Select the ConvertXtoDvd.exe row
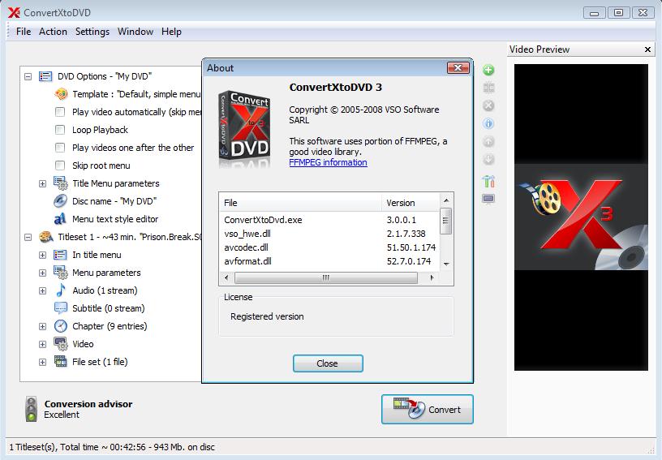662x460 pixels. (x=329, y=220)
